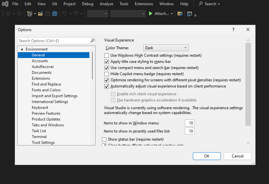Uncheck Apply title case styling to menu bar
The image size is (269, 184).
[x=107, y=62]
